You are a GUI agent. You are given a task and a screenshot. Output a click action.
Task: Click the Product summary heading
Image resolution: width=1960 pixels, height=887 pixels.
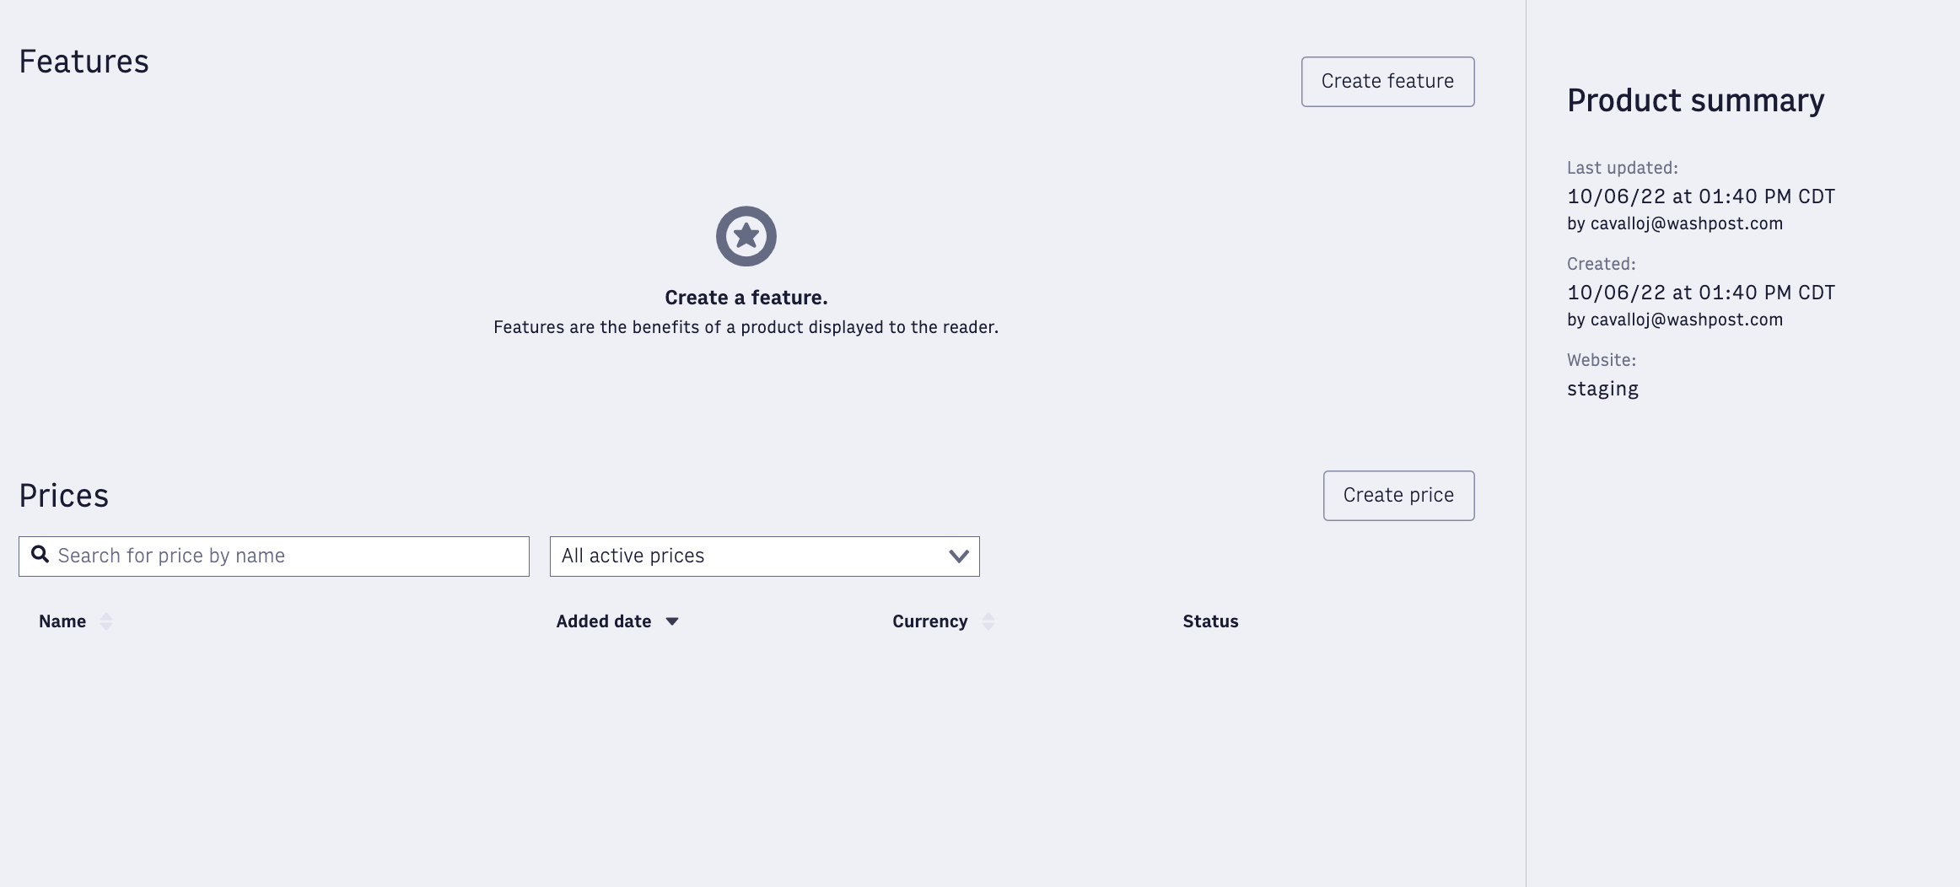[x=1695, y=100]
